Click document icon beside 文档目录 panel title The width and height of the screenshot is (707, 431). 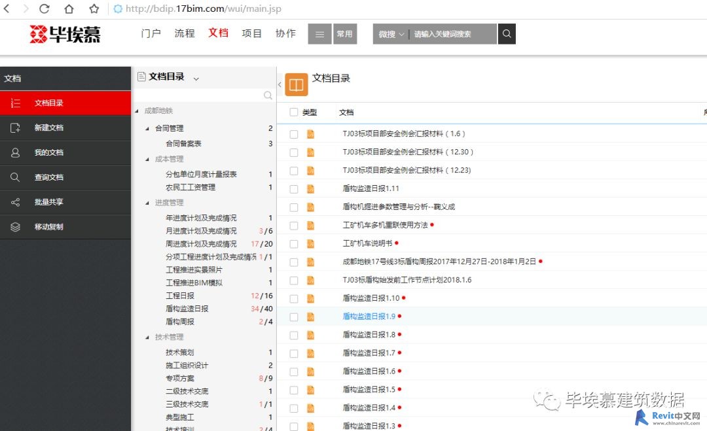[x=141, y=77]
